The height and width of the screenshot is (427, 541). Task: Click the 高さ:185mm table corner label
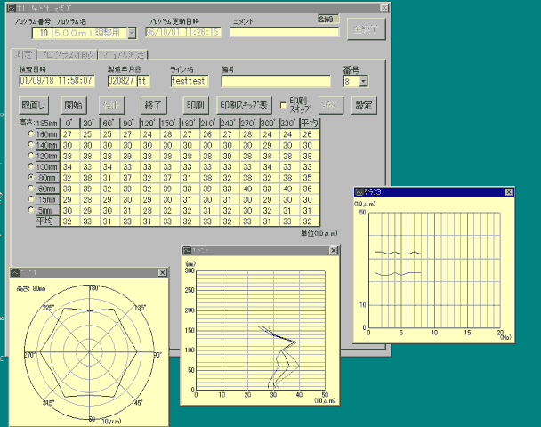(x=38, y=123)
